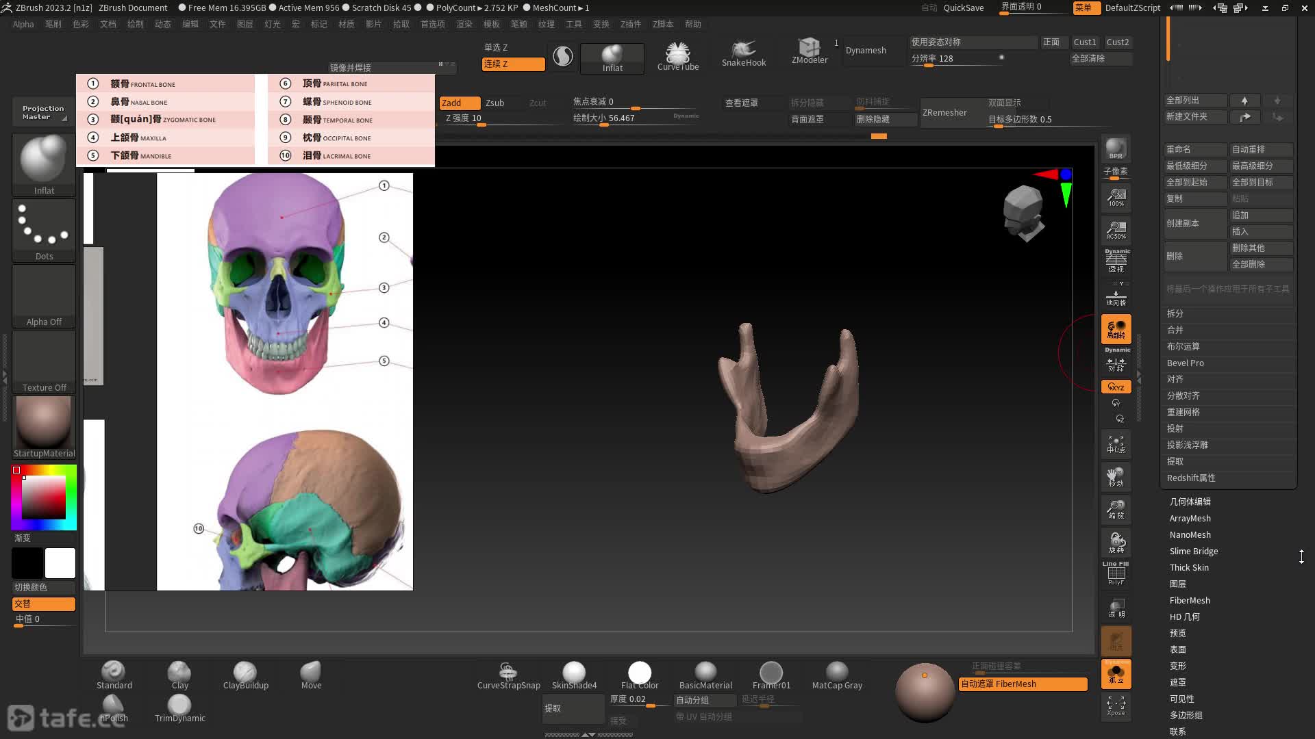Select the Move brush
Image resolution: width=1315 pixels, height=739 pixels.
311,675
